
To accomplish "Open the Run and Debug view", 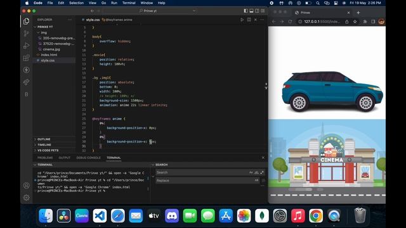I will [x=26, y=46].
